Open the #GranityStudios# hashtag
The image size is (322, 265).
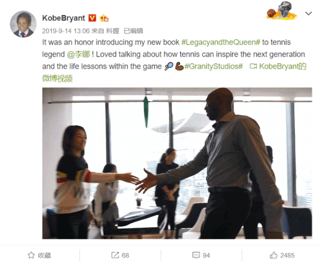point(213,66)
